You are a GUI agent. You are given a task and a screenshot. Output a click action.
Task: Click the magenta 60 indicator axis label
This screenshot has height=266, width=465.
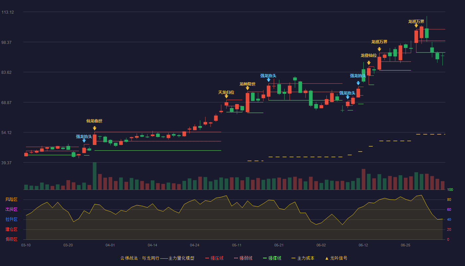click(x=449, y=209)
